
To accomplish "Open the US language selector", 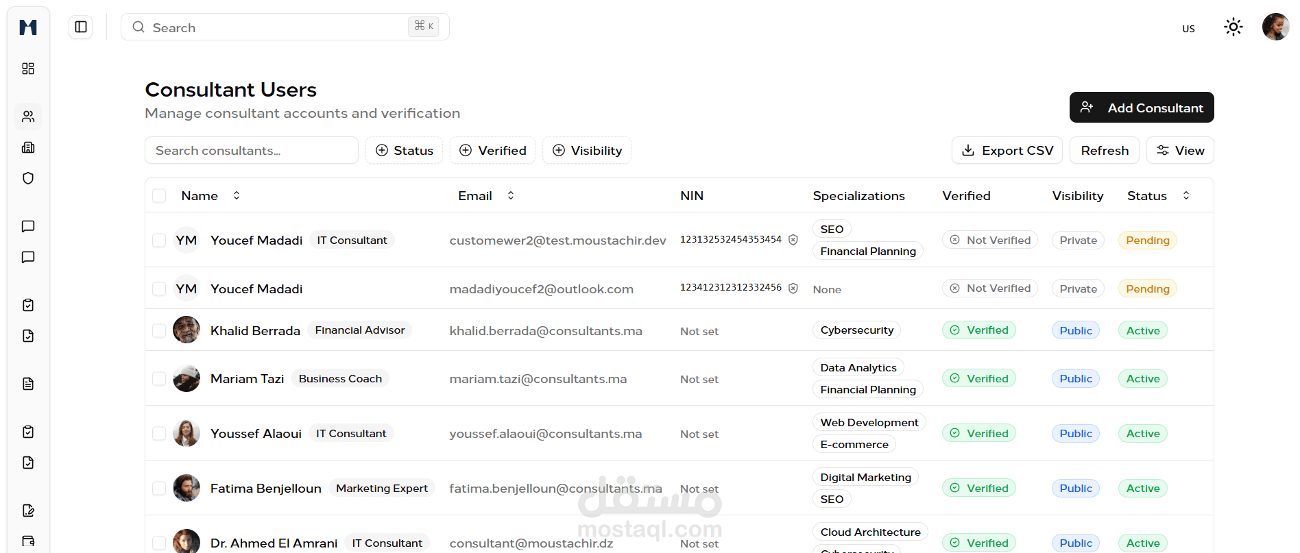I will (x=1188, y=29).
